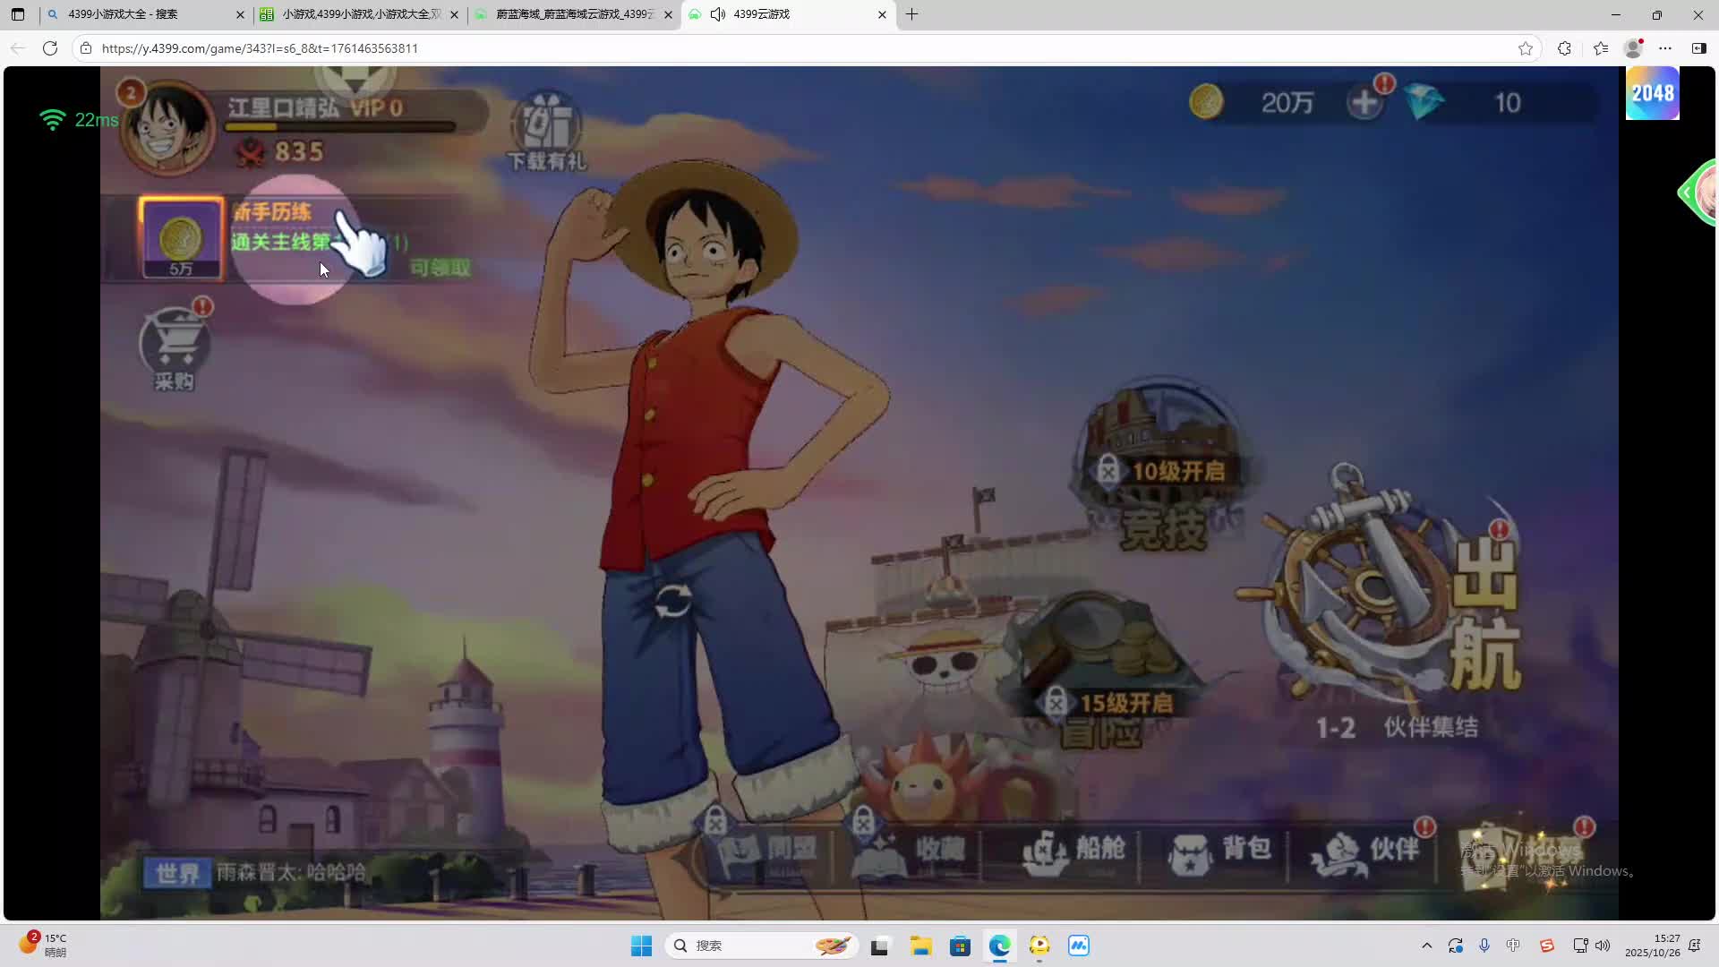Open the 背包 backpack menu
Screen dimensions: 1719x967
[1219, 850]
